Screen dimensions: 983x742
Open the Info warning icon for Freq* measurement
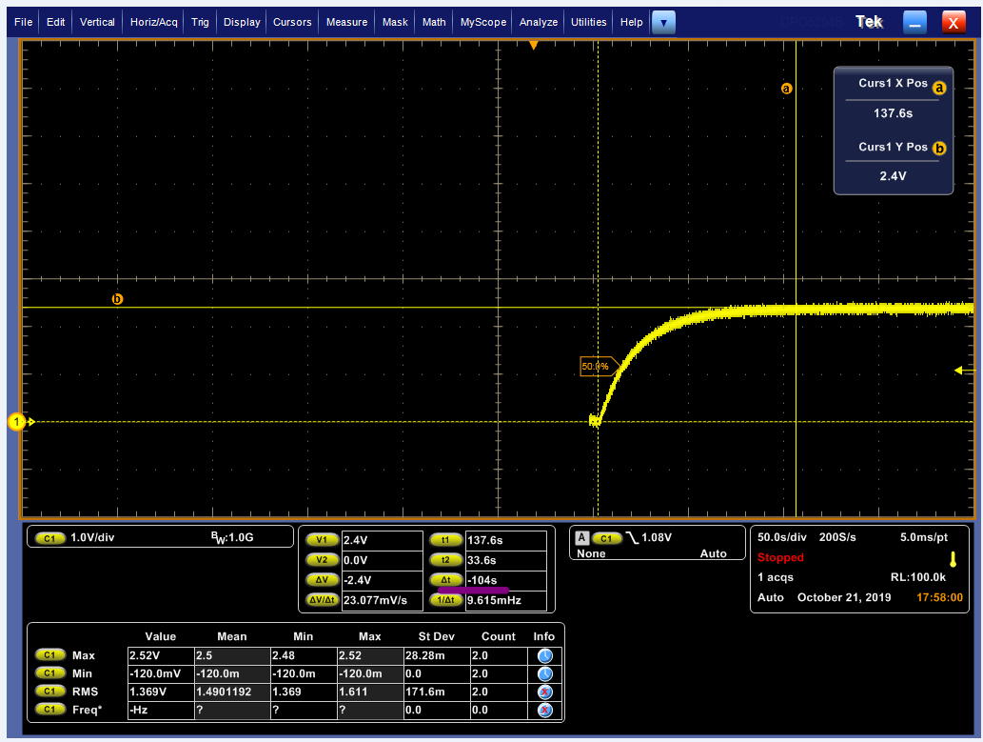[544, 710]
